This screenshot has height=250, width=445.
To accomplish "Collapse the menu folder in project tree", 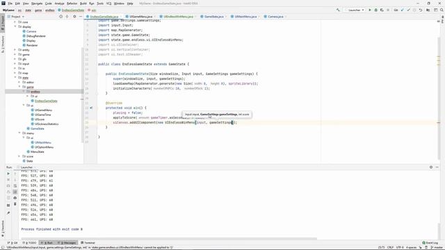I will click(x=19, y=133).
